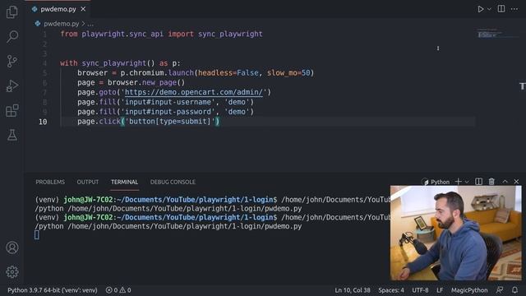This screenshot has height=296, width=526.
Task: Click 'sync_playwright' import on line 1
Action: point(230,34)
